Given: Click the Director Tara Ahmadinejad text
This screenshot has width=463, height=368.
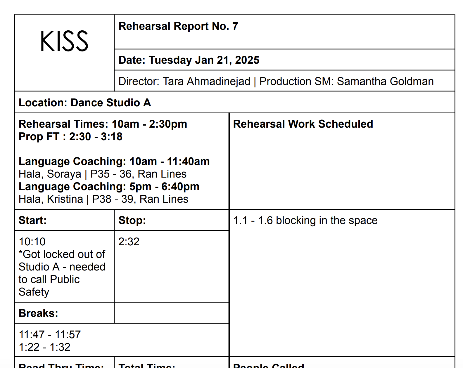Looking at the screenshot, I should click(x=184, y=81).
